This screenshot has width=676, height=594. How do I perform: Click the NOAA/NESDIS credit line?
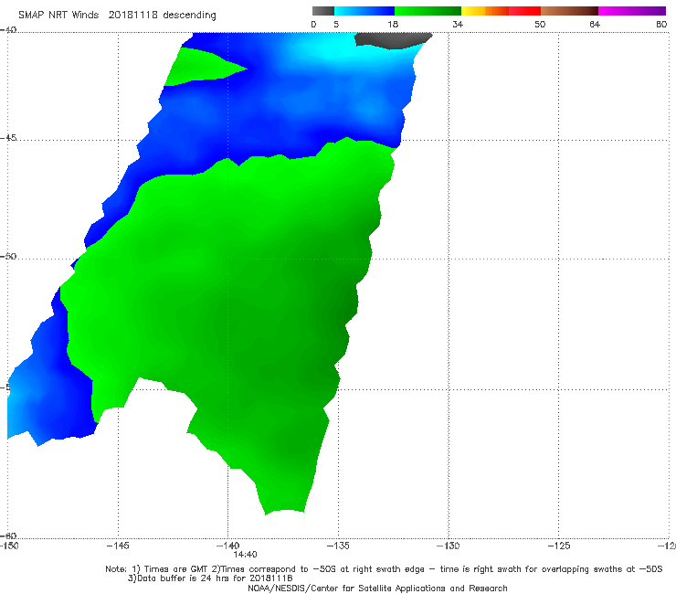(x=377, y=589)
